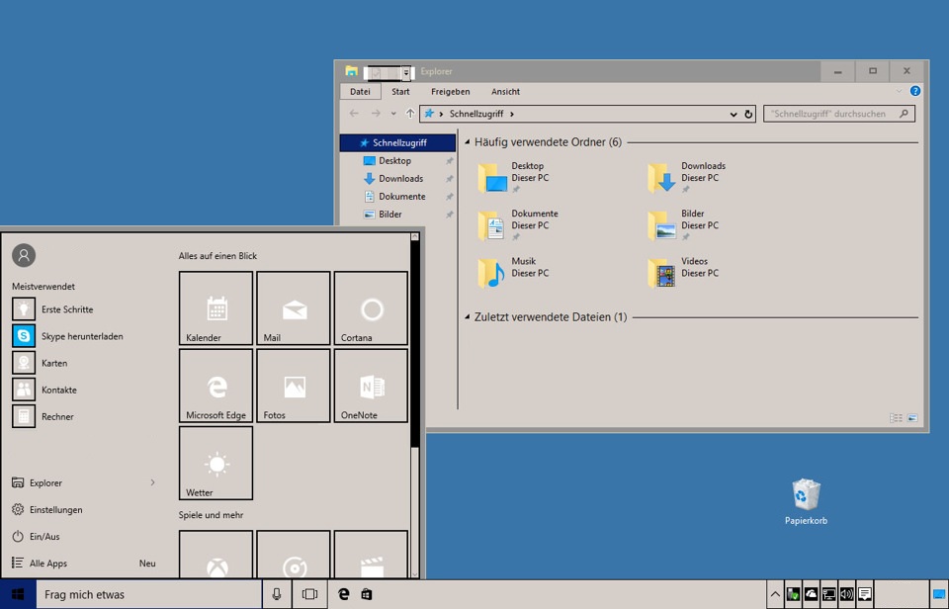
Task: Open the Store icon on taskbar
Action: 367,594
